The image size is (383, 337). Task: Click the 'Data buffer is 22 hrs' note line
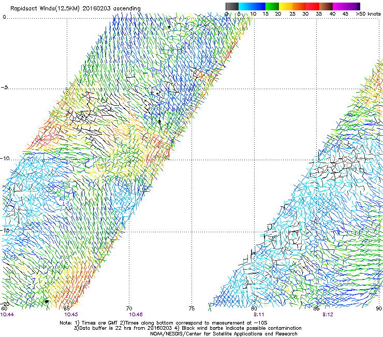[x=187, y=328]
